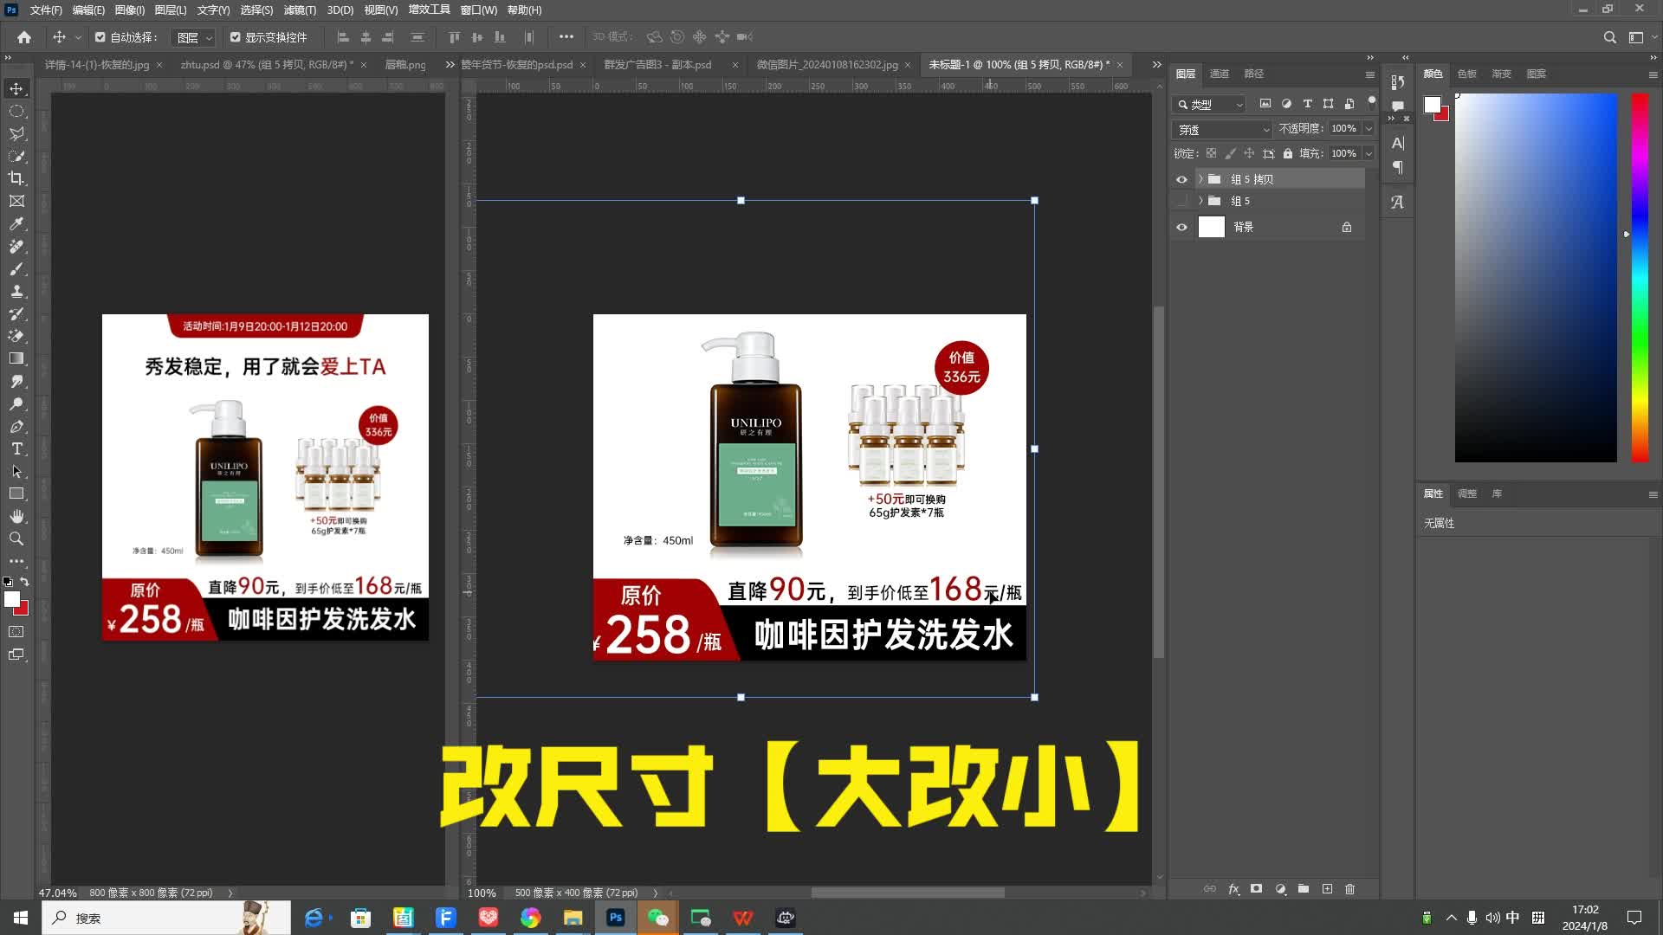Toggle the 自动选择 checkbox
Screen dimensions: 1663x935
point(100,37)
